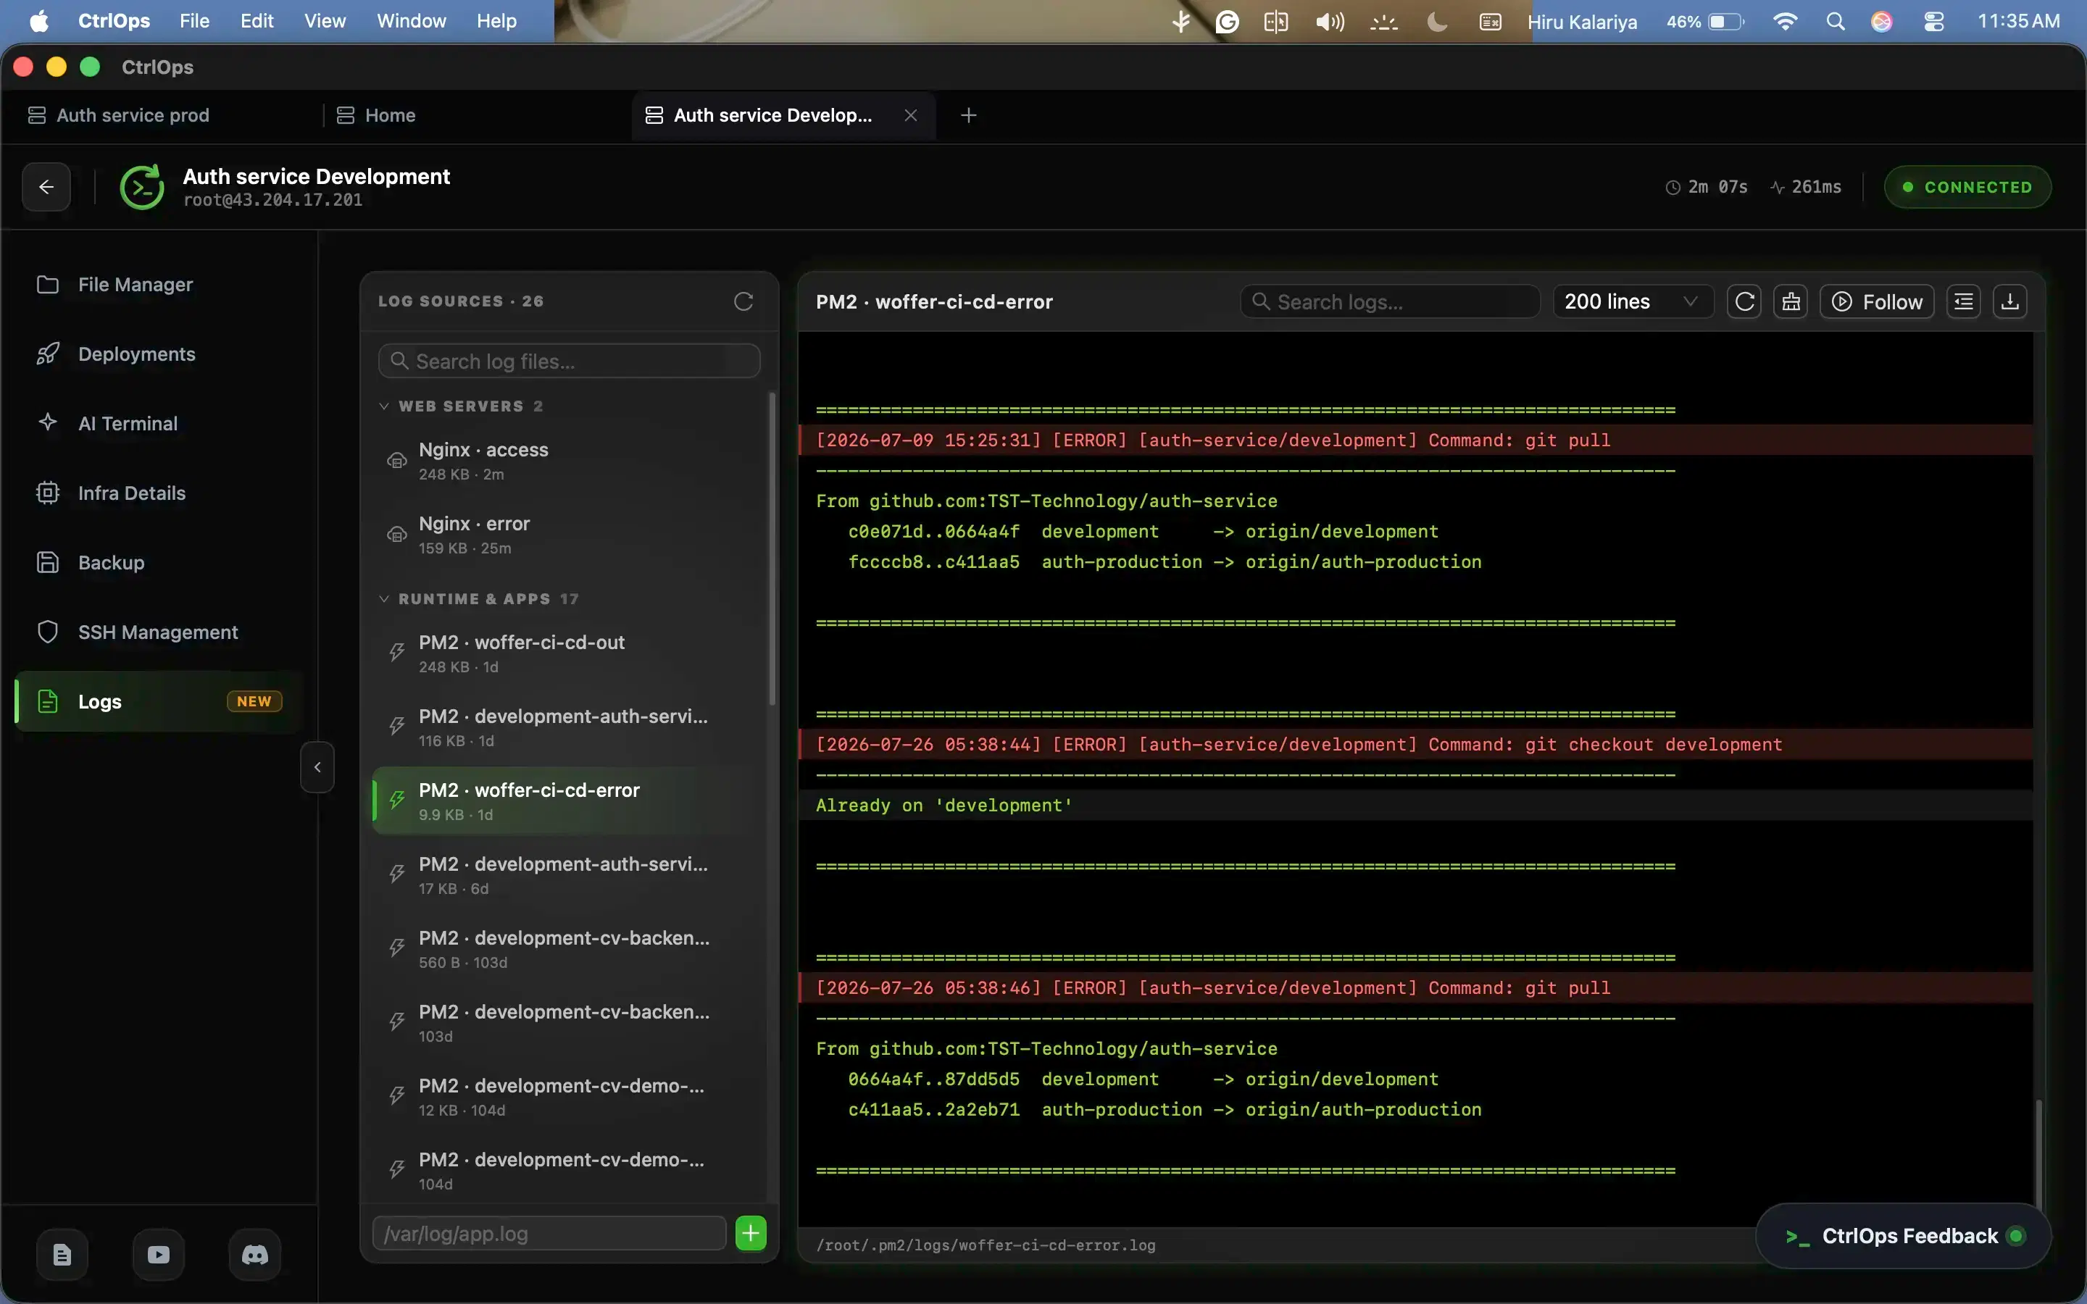The width and height of the screenshot is (2087, 1304).
Task: Open PM2 development-cv-backen 560 B log
Action: tap(567, 949)
